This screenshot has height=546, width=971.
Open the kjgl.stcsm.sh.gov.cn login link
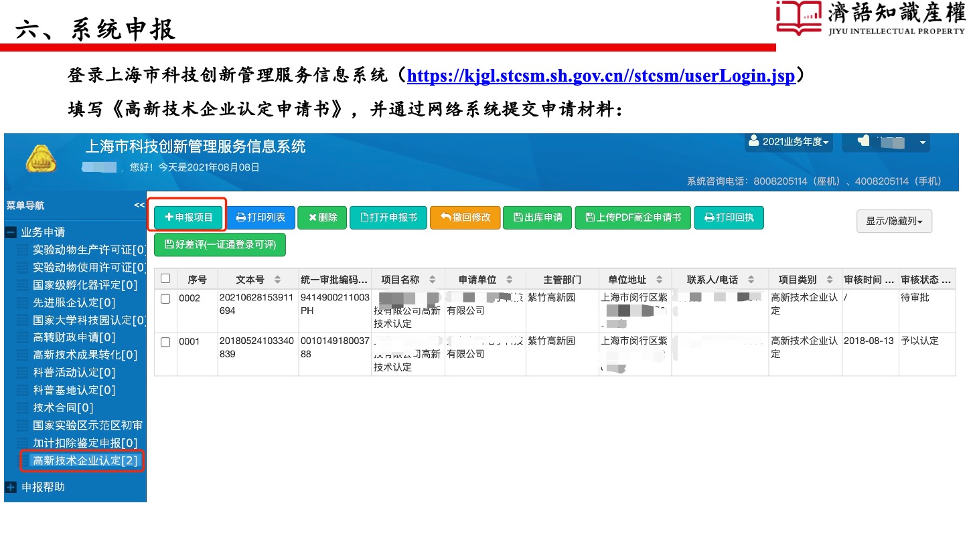(600, 76)
